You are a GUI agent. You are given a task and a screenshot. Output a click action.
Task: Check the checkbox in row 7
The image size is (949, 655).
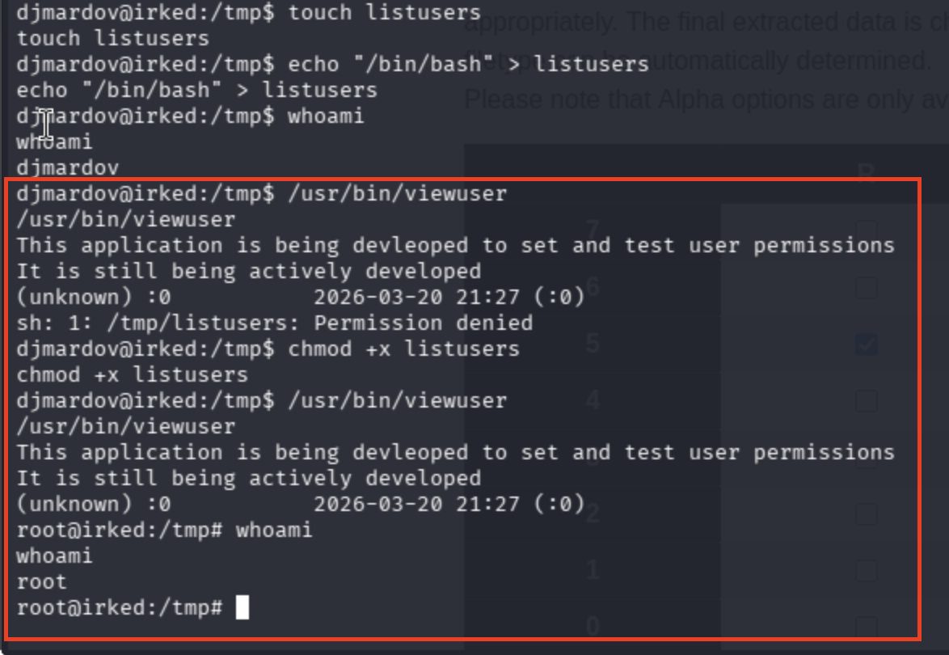867,230
